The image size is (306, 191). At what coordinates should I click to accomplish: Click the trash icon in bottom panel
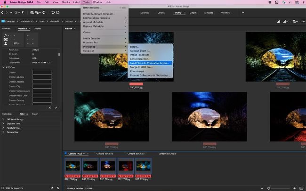tap(58, 187)
